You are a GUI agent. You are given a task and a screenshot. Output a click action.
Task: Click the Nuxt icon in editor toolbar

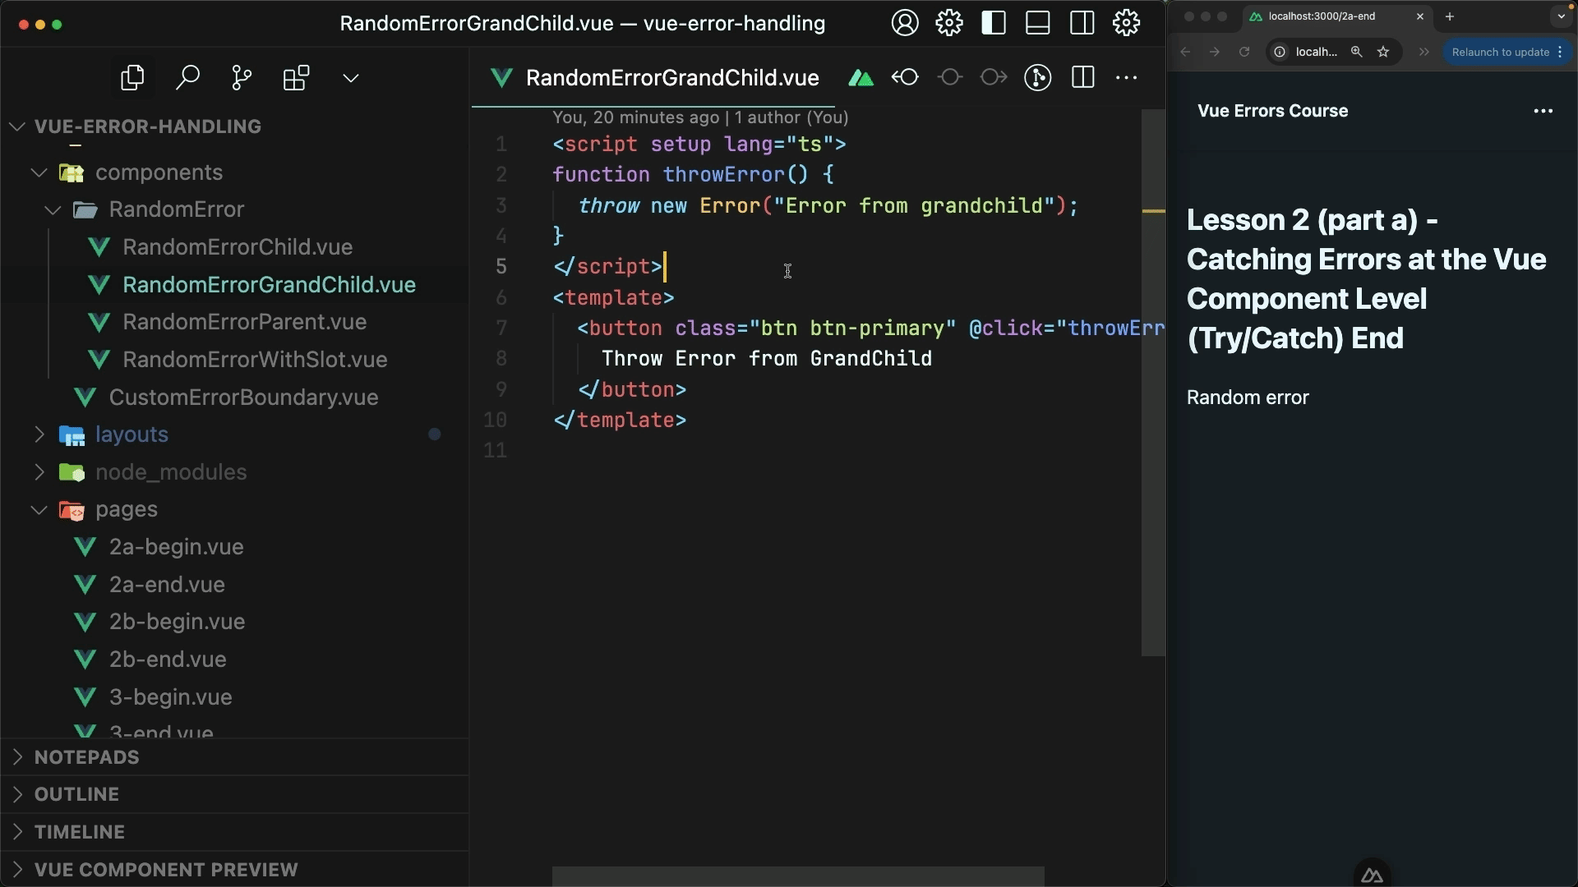[x=861, y=78]
